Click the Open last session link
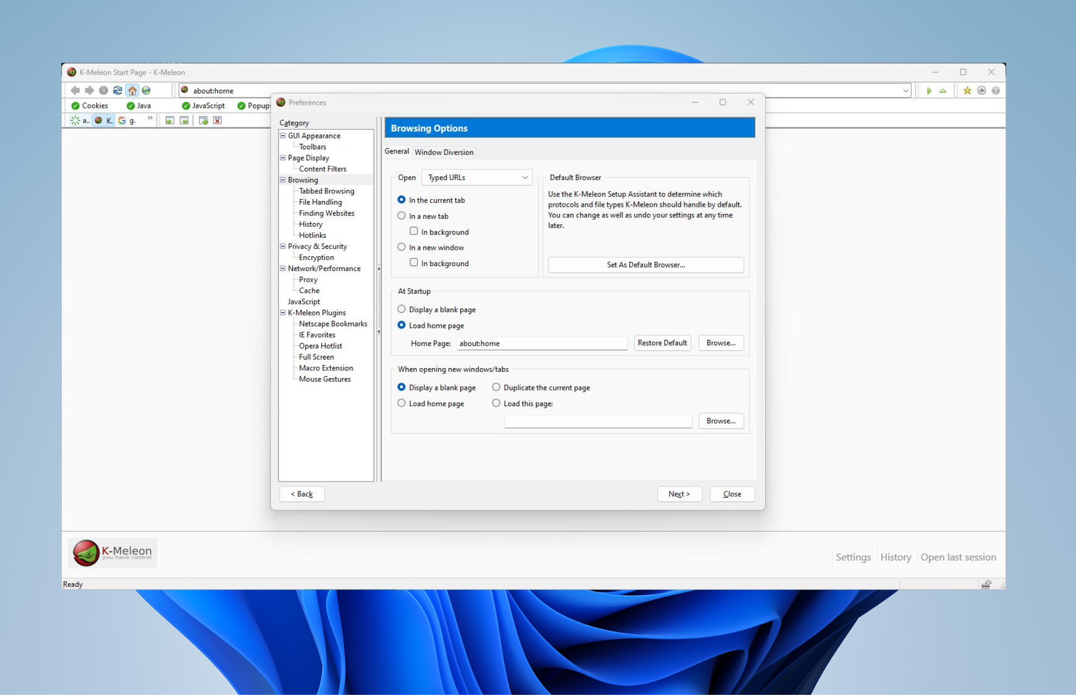Image resolution: width=1076 pixels, height=695 pixels. (958, 557)
